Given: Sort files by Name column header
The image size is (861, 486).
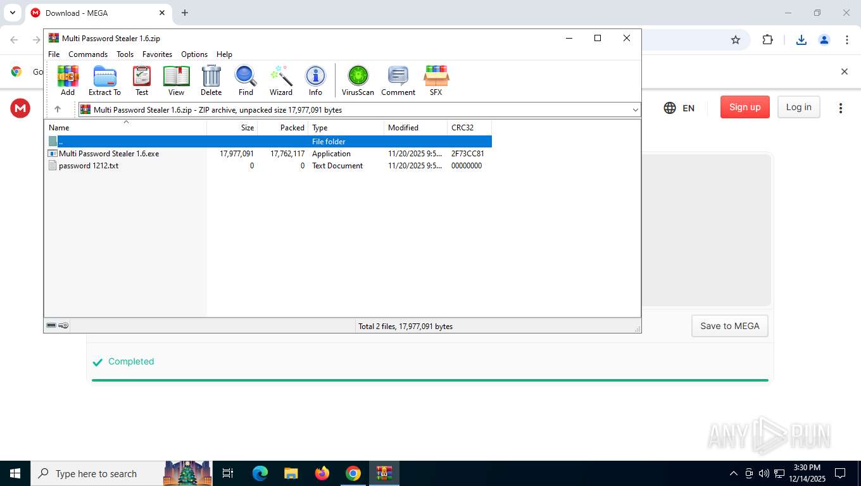Looking at the screenshot, I should (x=125, y=128).
